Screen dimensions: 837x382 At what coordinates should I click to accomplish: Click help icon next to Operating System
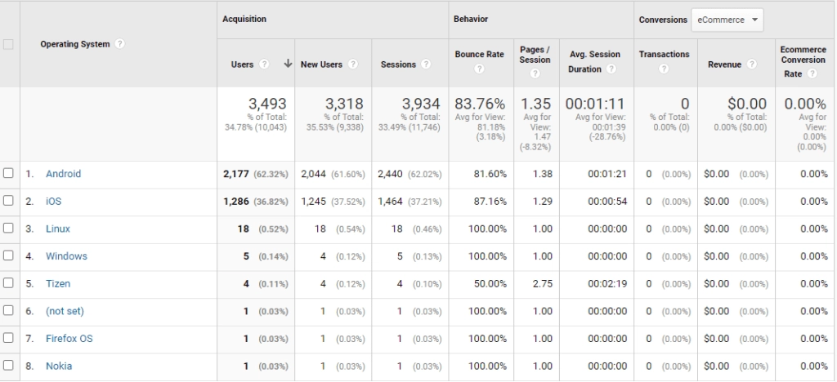(x=120, y=44)
